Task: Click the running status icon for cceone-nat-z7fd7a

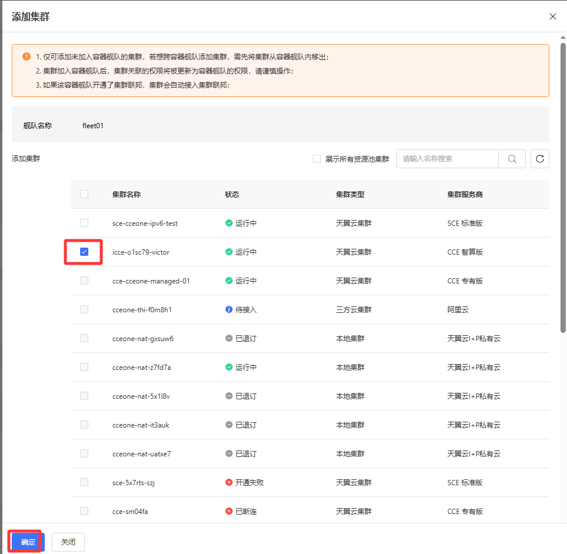Action: pos(229,368)
